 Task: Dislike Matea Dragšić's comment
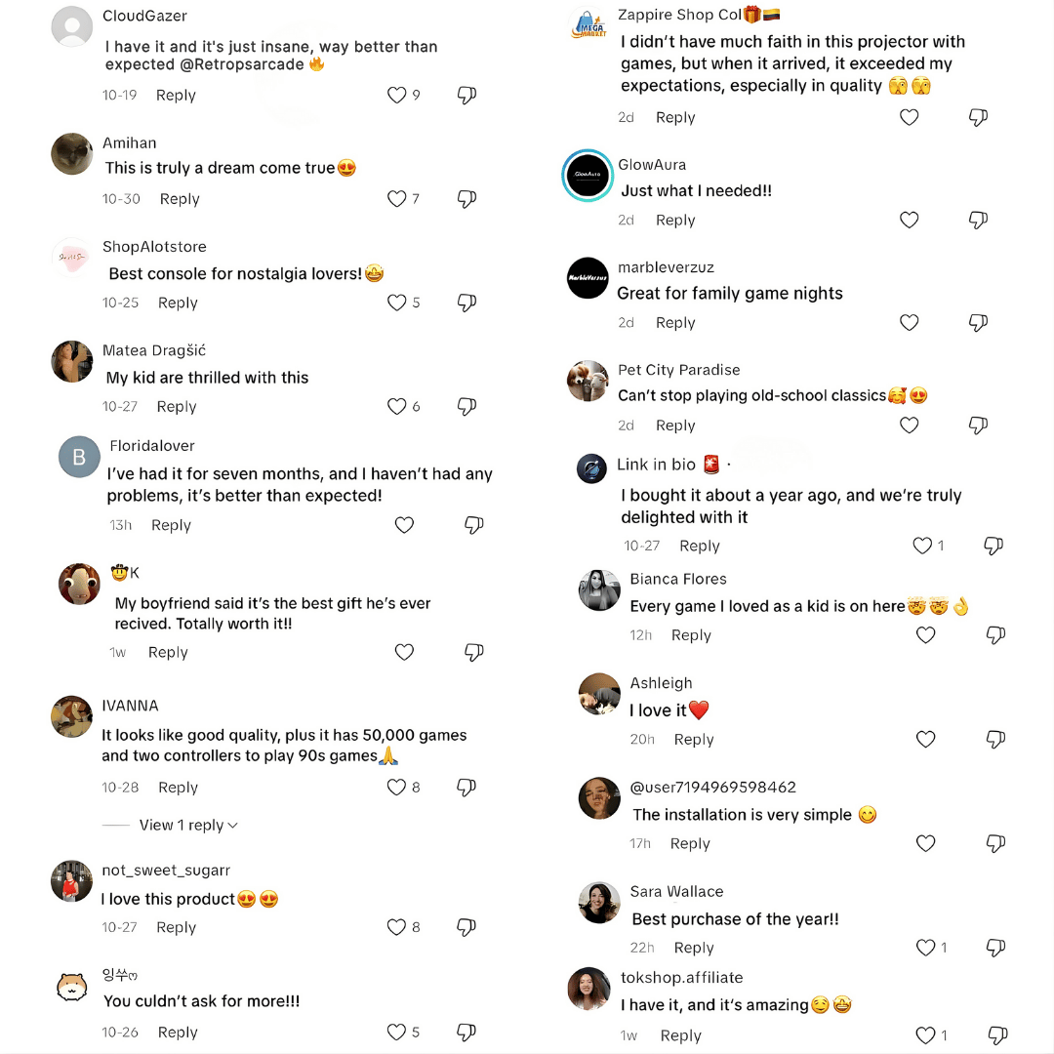(466, 406)
